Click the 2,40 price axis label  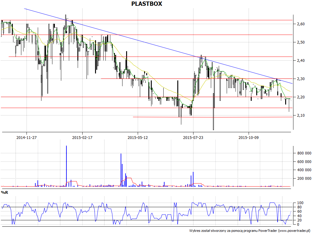[x=300, y=61]
